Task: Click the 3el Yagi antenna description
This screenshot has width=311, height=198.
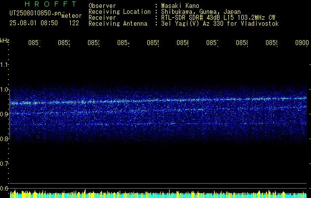Action: 220,24
